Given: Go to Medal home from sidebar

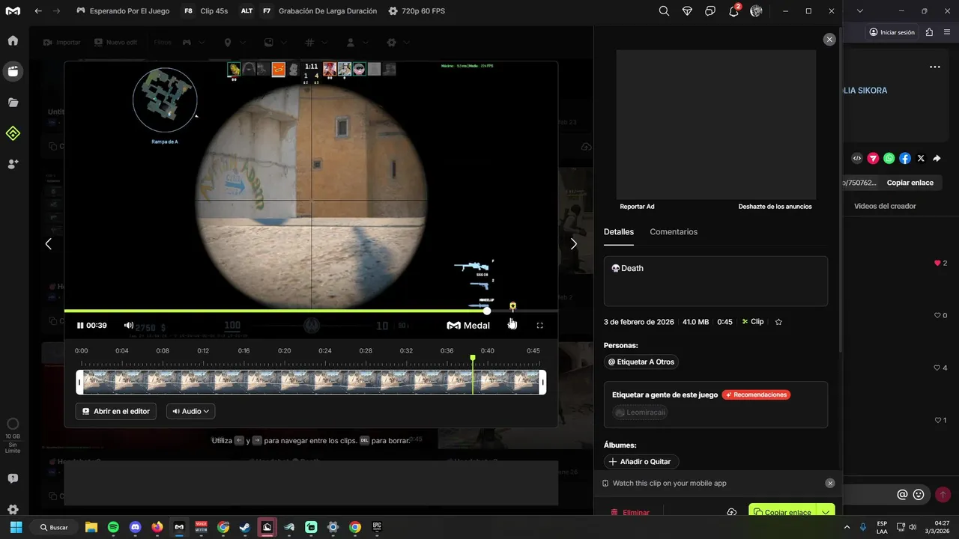Looking at the screenshot, I should (13, 40).
